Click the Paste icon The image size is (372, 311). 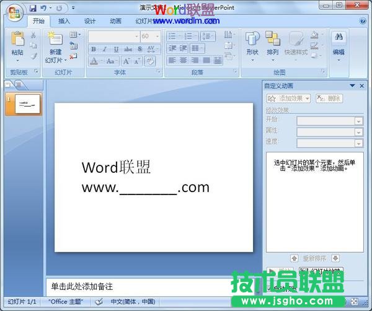pyautogui.click(x=17, y=38)
